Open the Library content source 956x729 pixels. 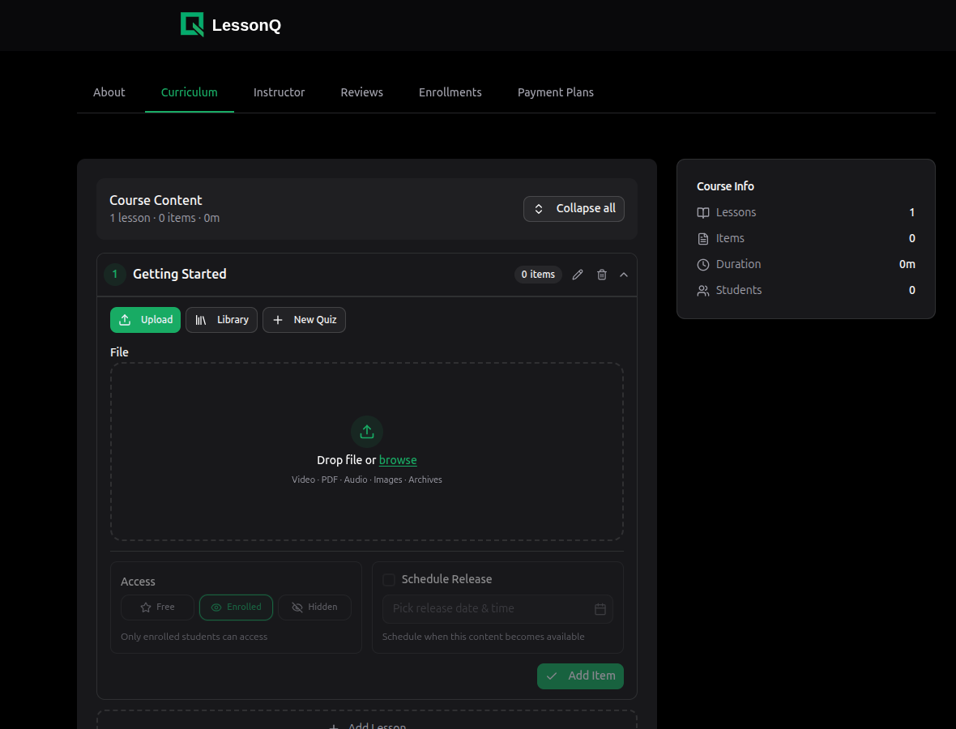[221, 320]
